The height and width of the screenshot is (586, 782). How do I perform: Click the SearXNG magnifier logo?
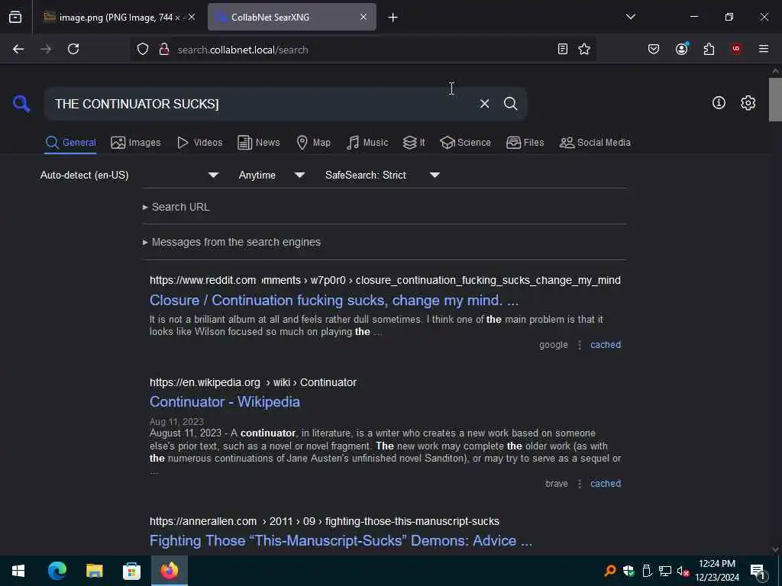pyautogui.click(x=21, y=104)
